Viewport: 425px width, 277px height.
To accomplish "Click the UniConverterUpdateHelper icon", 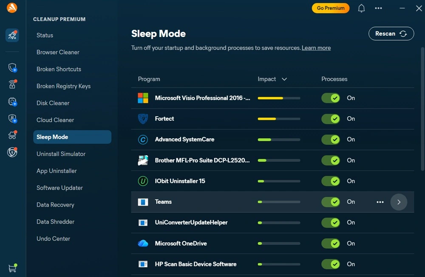I will point(143,223).
